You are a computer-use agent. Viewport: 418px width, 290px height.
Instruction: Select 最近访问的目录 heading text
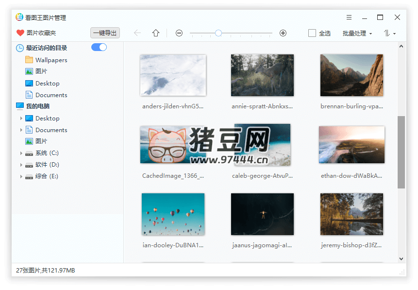coord(47,48)
